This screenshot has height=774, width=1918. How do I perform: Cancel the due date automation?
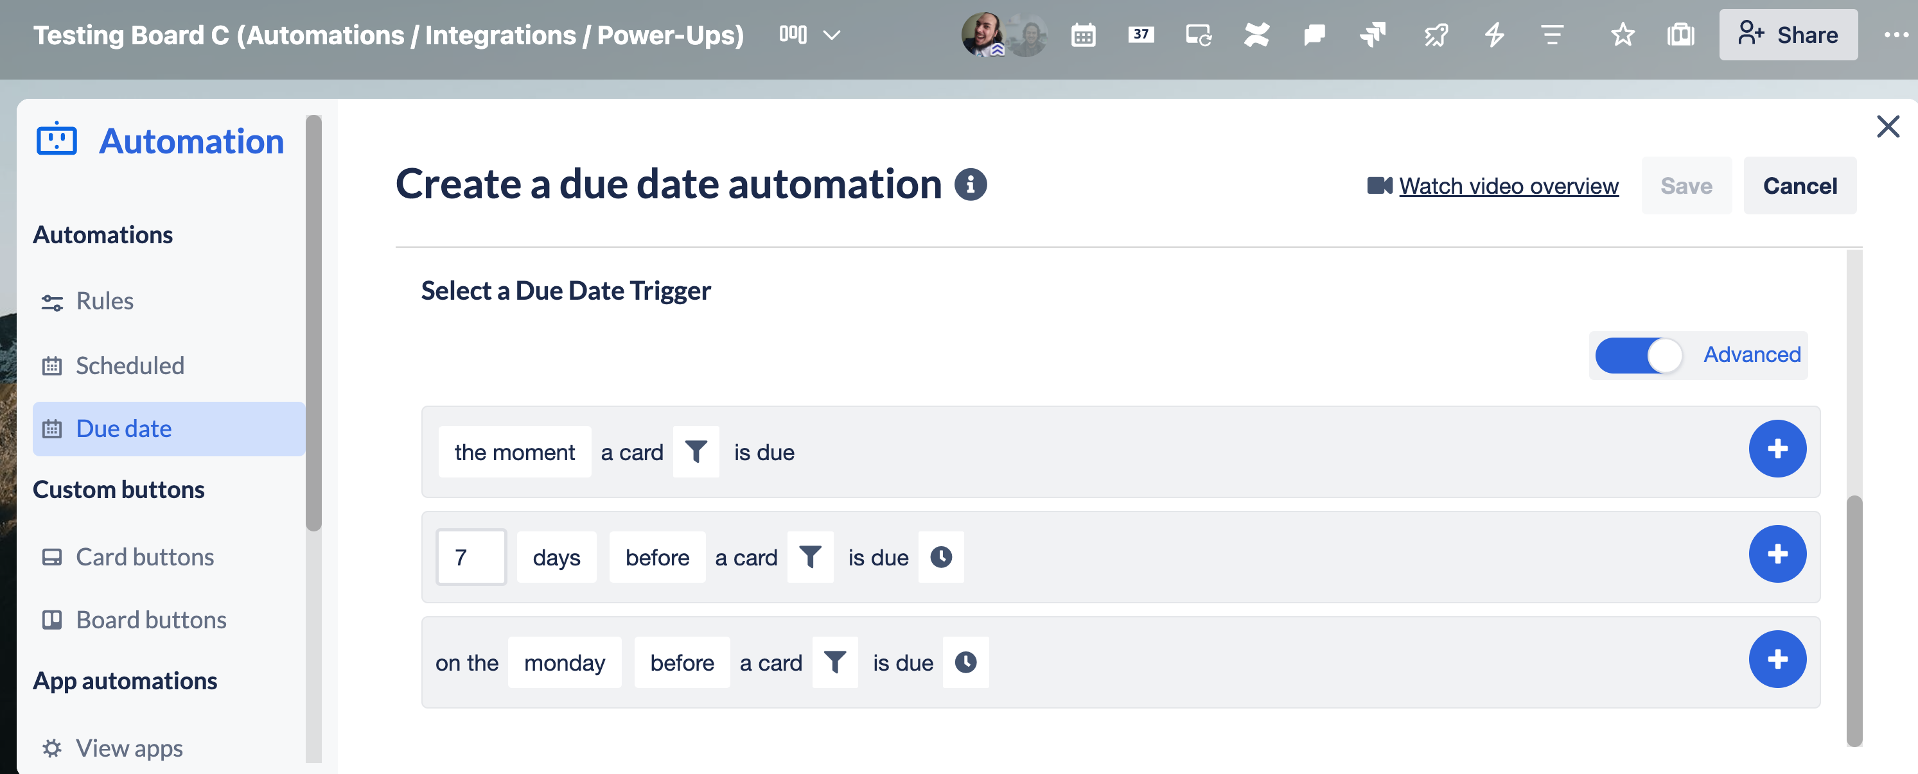click(1800, 186)
